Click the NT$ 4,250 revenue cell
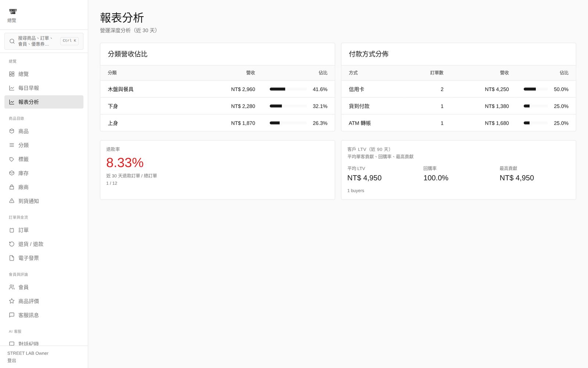The image size is (588, 368). [x=497, y=89]
